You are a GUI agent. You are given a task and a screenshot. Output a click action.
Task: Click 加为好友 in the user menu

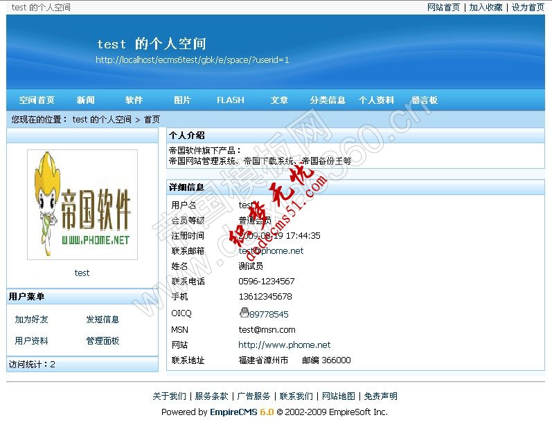tap(31, 320)
